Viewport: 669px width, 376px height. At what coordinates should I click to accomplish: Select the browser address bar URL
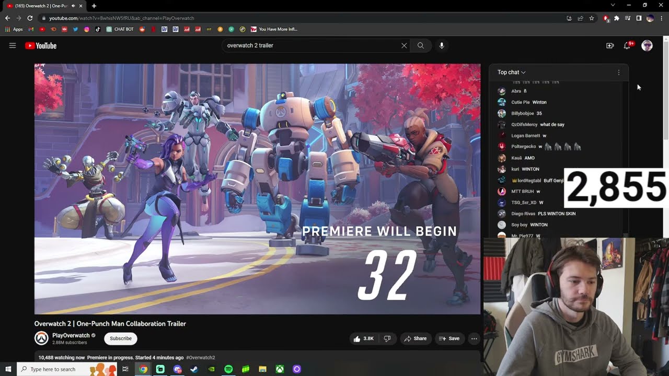point(121,18)
